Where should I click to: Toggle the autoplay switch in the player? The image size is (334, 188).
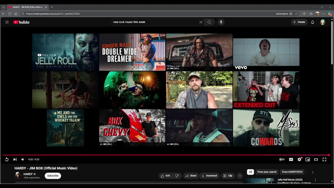click(x=282, y=159)
